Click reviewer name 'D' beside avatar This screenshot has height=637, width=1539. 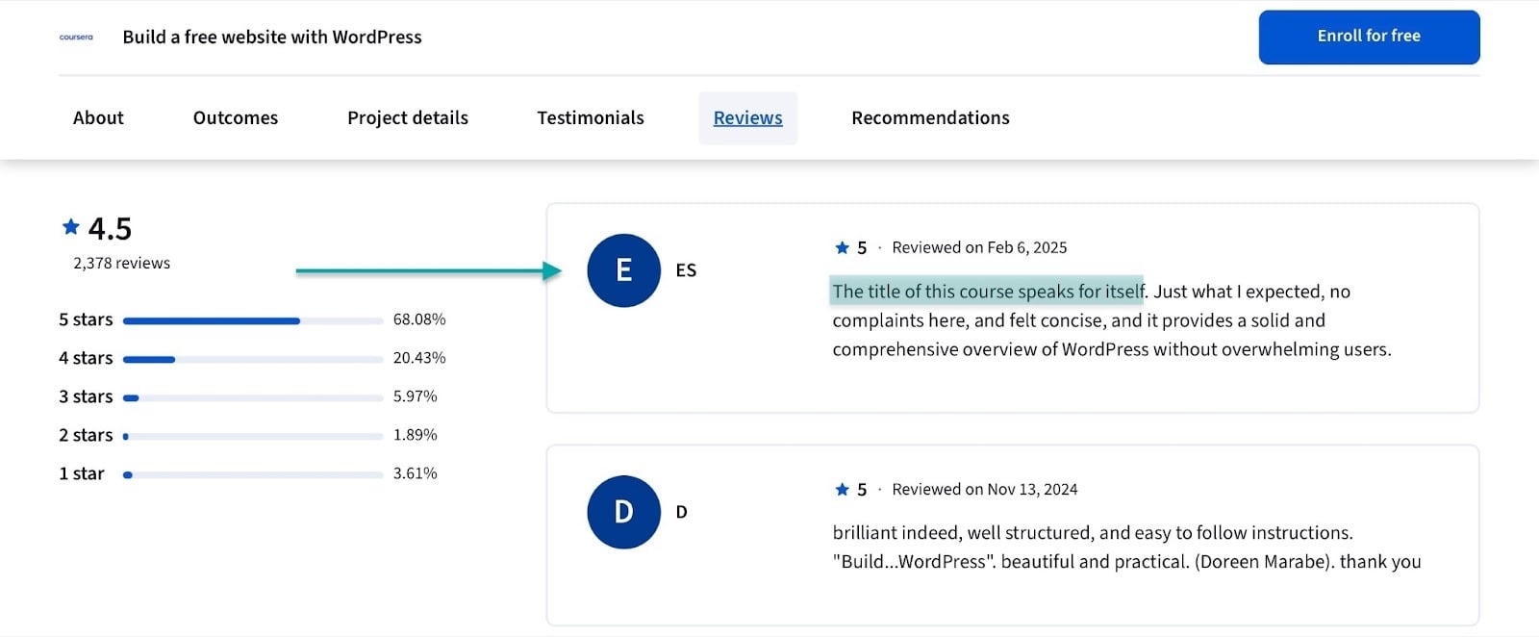pos(681,512)
